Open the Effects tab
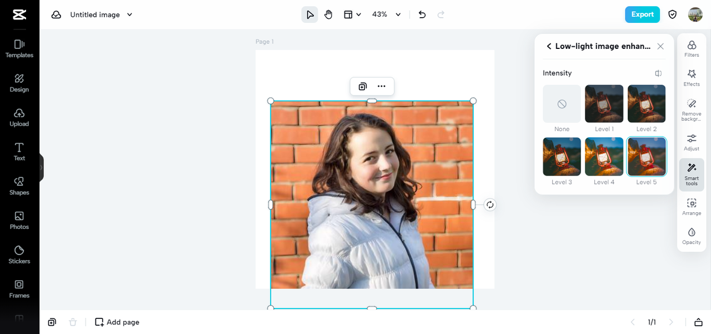The image size is (711, 334). [692, 78]
